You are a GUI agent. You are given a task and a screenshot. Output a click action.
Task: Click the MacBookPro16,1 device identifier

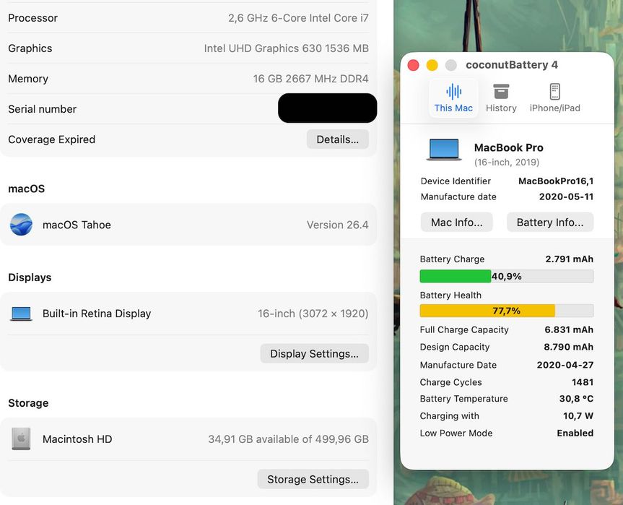(x=556, y=181)
